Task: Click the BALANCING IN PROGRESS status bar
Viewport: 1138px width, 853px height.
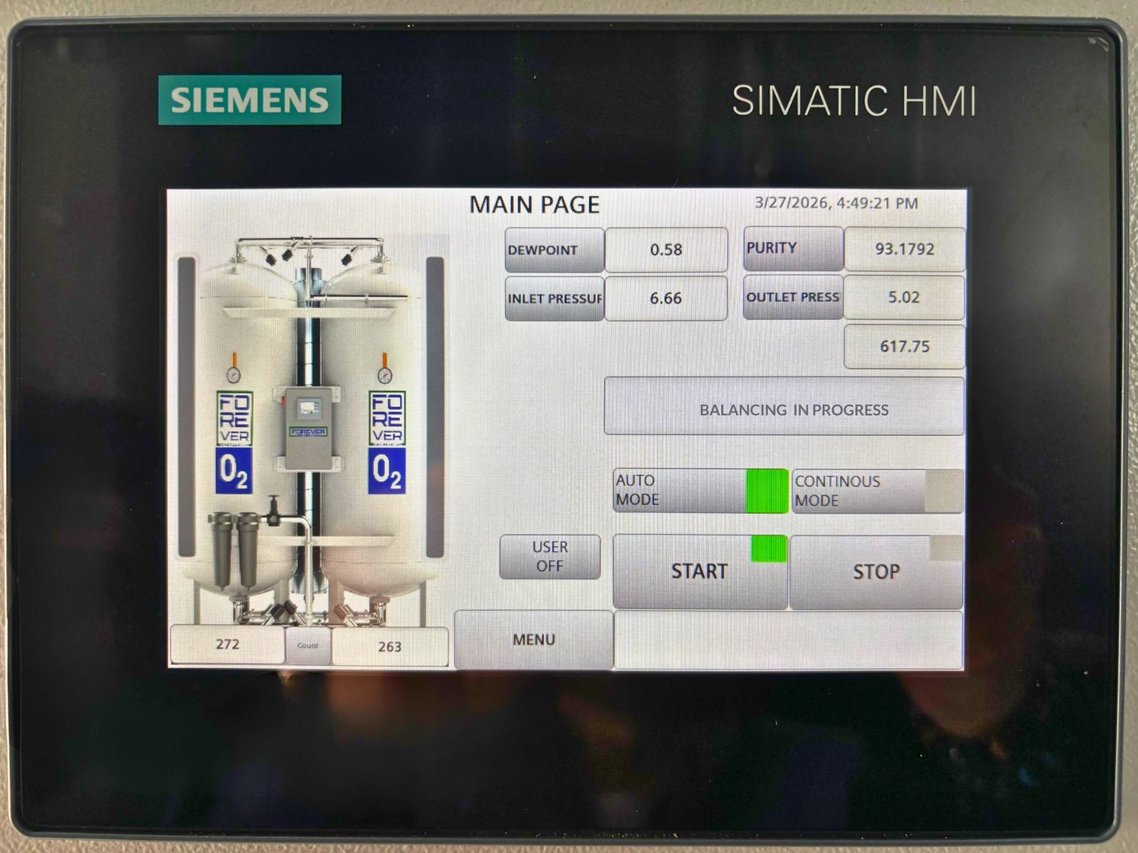Action: [x=784, y=409]
